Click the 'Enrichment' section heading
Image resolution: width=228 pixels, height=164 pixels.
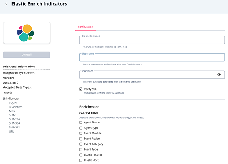pyautogui.click(x=89, y=107)
